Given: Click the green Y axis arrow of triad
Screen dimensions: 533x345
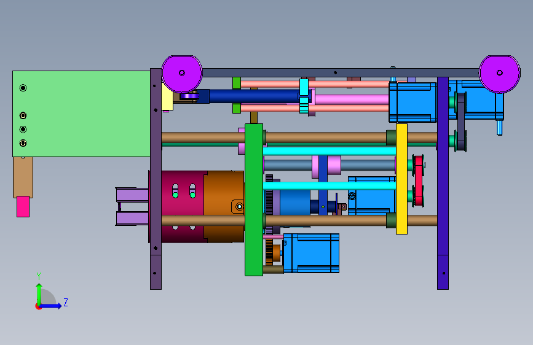Looking at the screenshot, I should coord(39,294).
